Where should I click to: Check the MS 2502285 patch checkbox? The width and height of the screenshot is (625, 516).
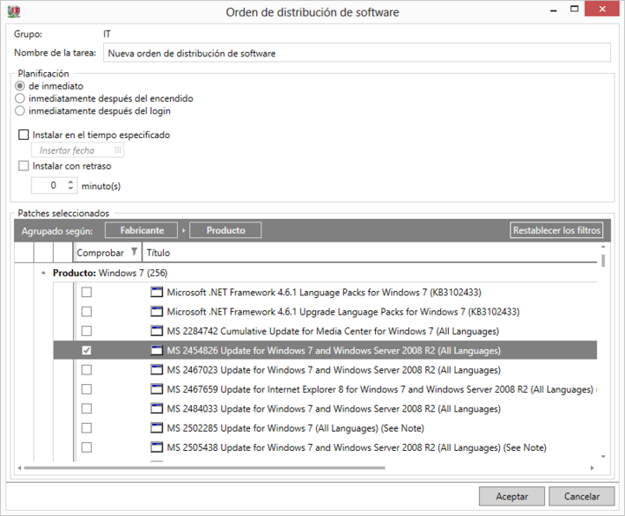87,428
